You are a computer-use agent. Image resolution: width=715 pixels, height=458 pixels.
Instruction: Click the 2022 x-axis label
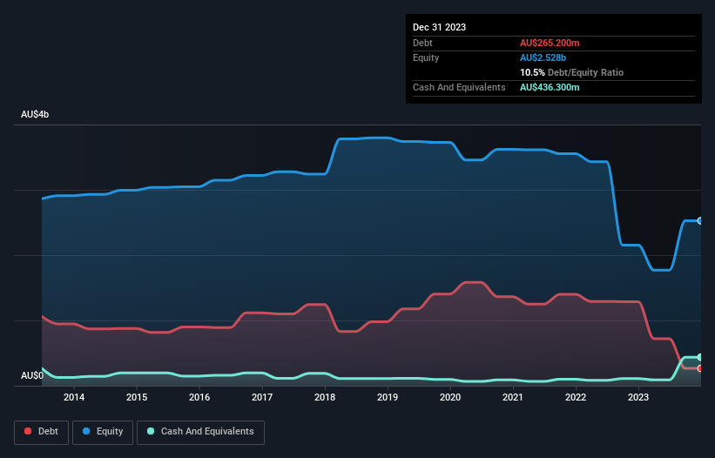tap(576, 397)
